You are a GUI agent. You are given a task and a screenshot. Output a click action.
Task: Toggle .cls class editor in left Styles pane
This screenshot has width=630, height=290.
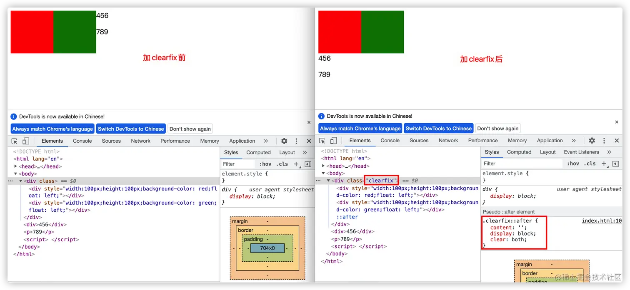282,164
